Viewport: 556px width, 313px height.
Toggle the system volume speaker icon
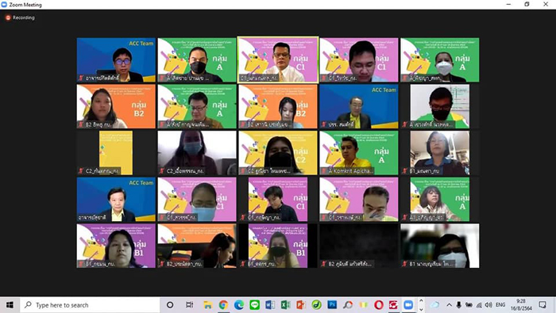pyautogui.click(x=488, y=305)
